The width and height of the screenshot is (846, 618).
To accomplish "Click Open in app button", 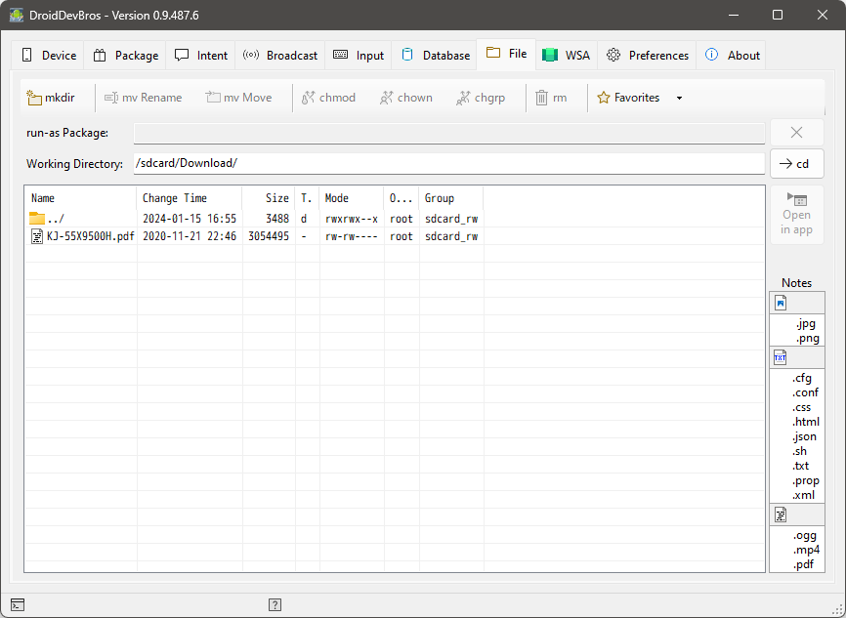I will tap(796, 215).
